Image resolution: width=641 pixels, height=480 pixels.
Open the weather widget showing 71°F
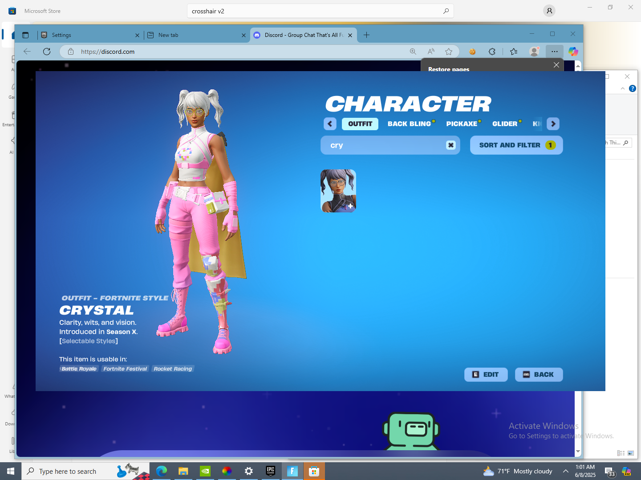[x=517, y=471]
